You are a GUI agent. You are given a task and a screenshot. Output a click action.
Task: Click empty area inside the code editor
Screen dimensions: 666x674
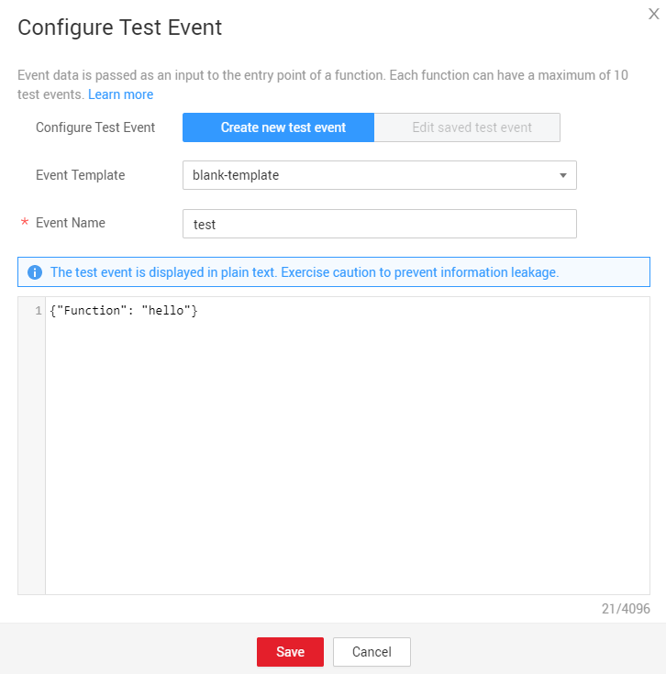pyautogui.click(x=349, y=459)
